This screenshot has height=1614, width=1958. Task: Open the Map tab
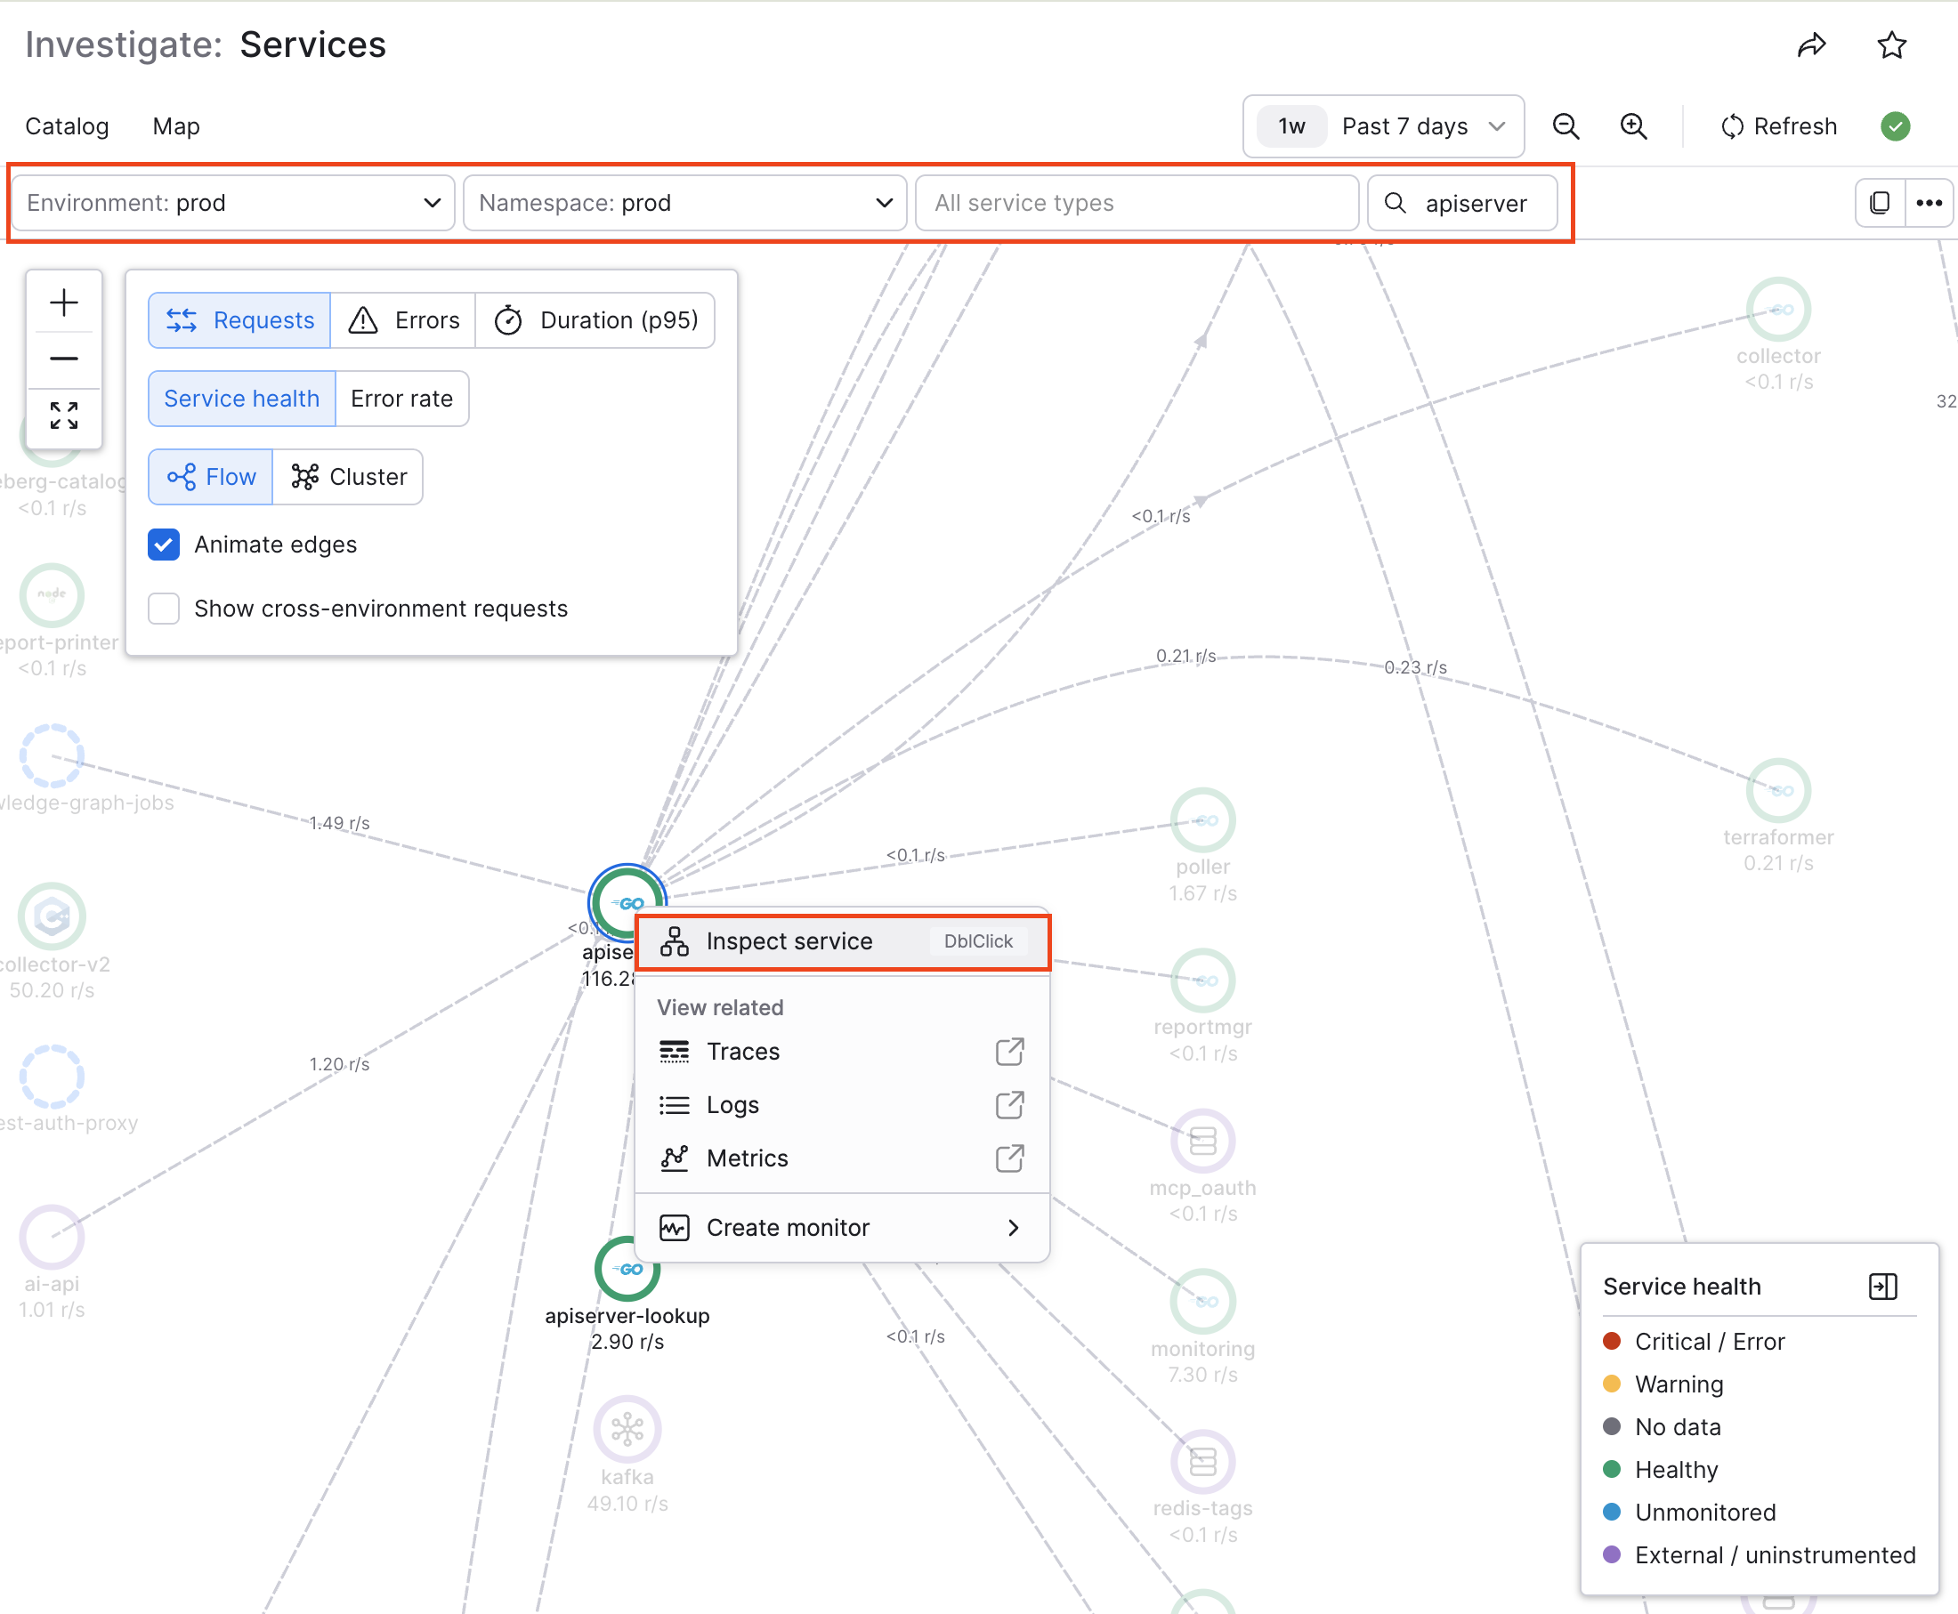click(176, 126)
